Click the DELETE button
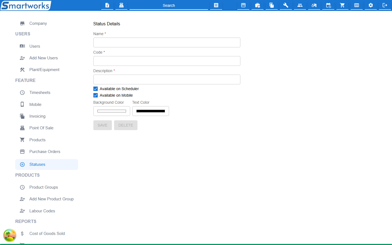This screenshot has height=245, width=392. 126,125
